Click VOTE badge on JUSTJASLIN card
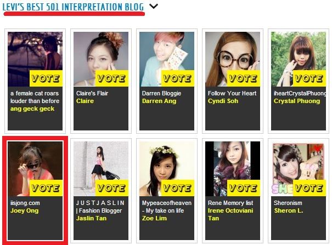The image size is (332, 245). 112,188
